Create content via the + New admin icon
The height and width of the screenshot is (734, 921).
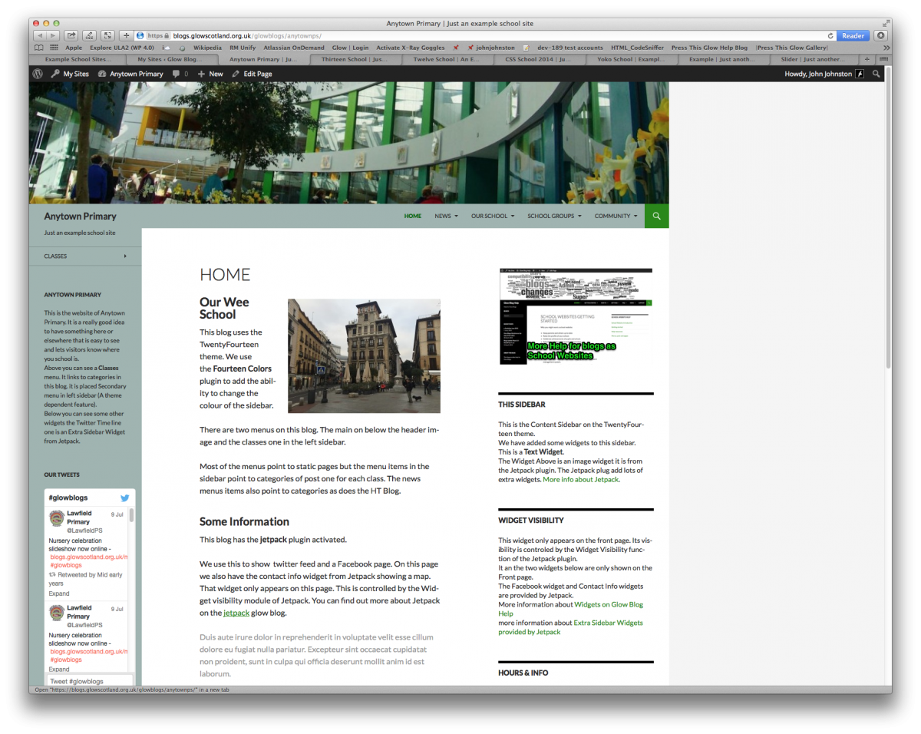[x=210, y=73]
